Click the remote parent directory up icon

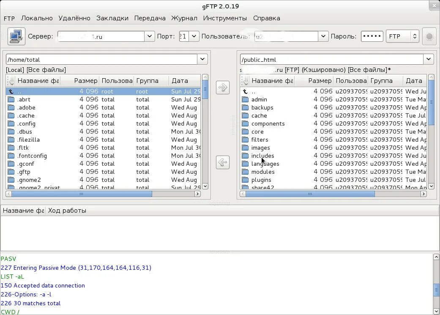245,91
